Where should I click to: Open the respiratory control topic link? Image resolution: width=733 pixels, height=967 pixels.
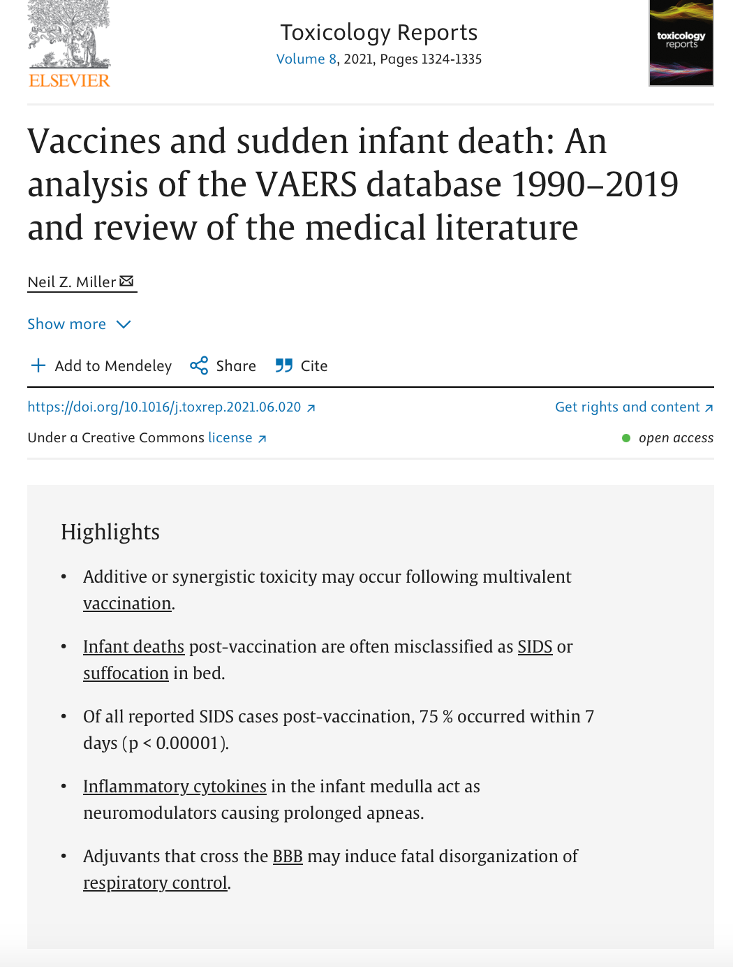pyautogui.click(x=155, y=882)
